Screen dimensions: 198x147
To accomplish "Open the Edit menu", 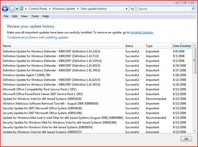I will 15,16.
